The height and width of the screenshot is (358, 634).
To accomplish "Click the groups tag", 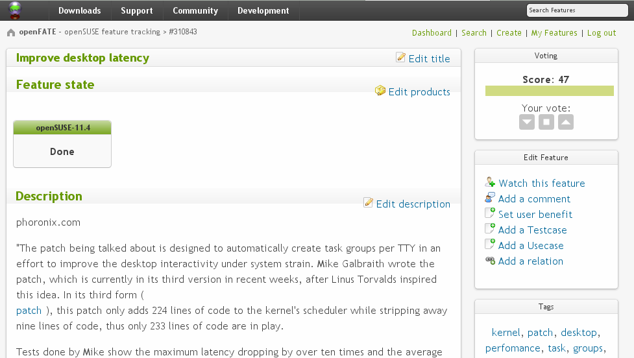I will pos(587,348).
